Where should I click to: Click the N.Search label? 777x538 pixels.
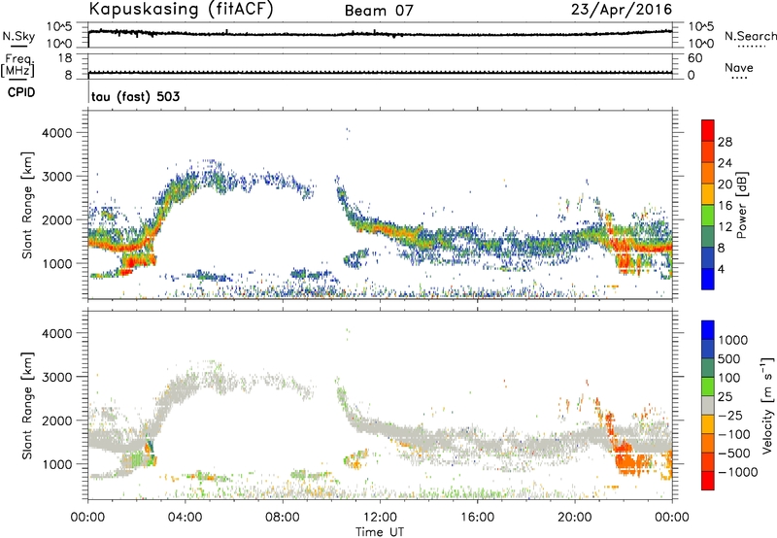pyautogui.click(x=751, y=36)
